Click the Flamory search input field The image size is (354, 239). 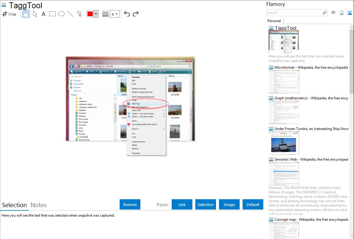click(x=294, y=13)
